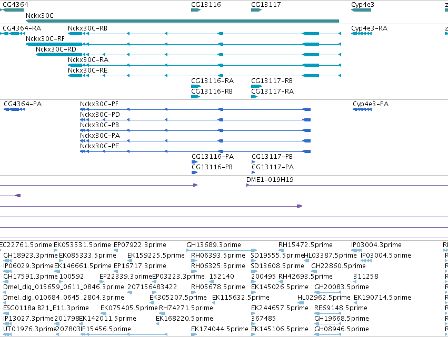Image resolution: width=448 pixels, height=337 pixels.
Task: Select the Nckx30C-PB protein label
Action: point(99,125)
